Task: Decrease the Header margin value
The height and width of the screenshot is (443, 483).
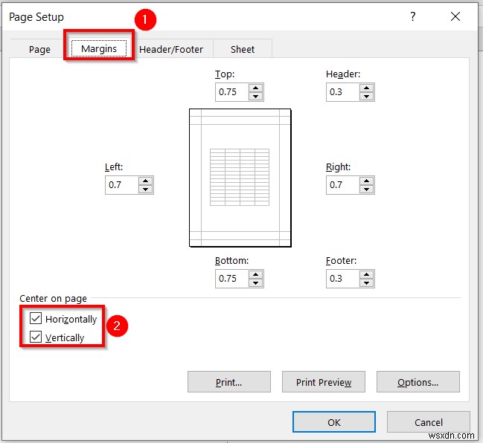Action: [366, 97]
